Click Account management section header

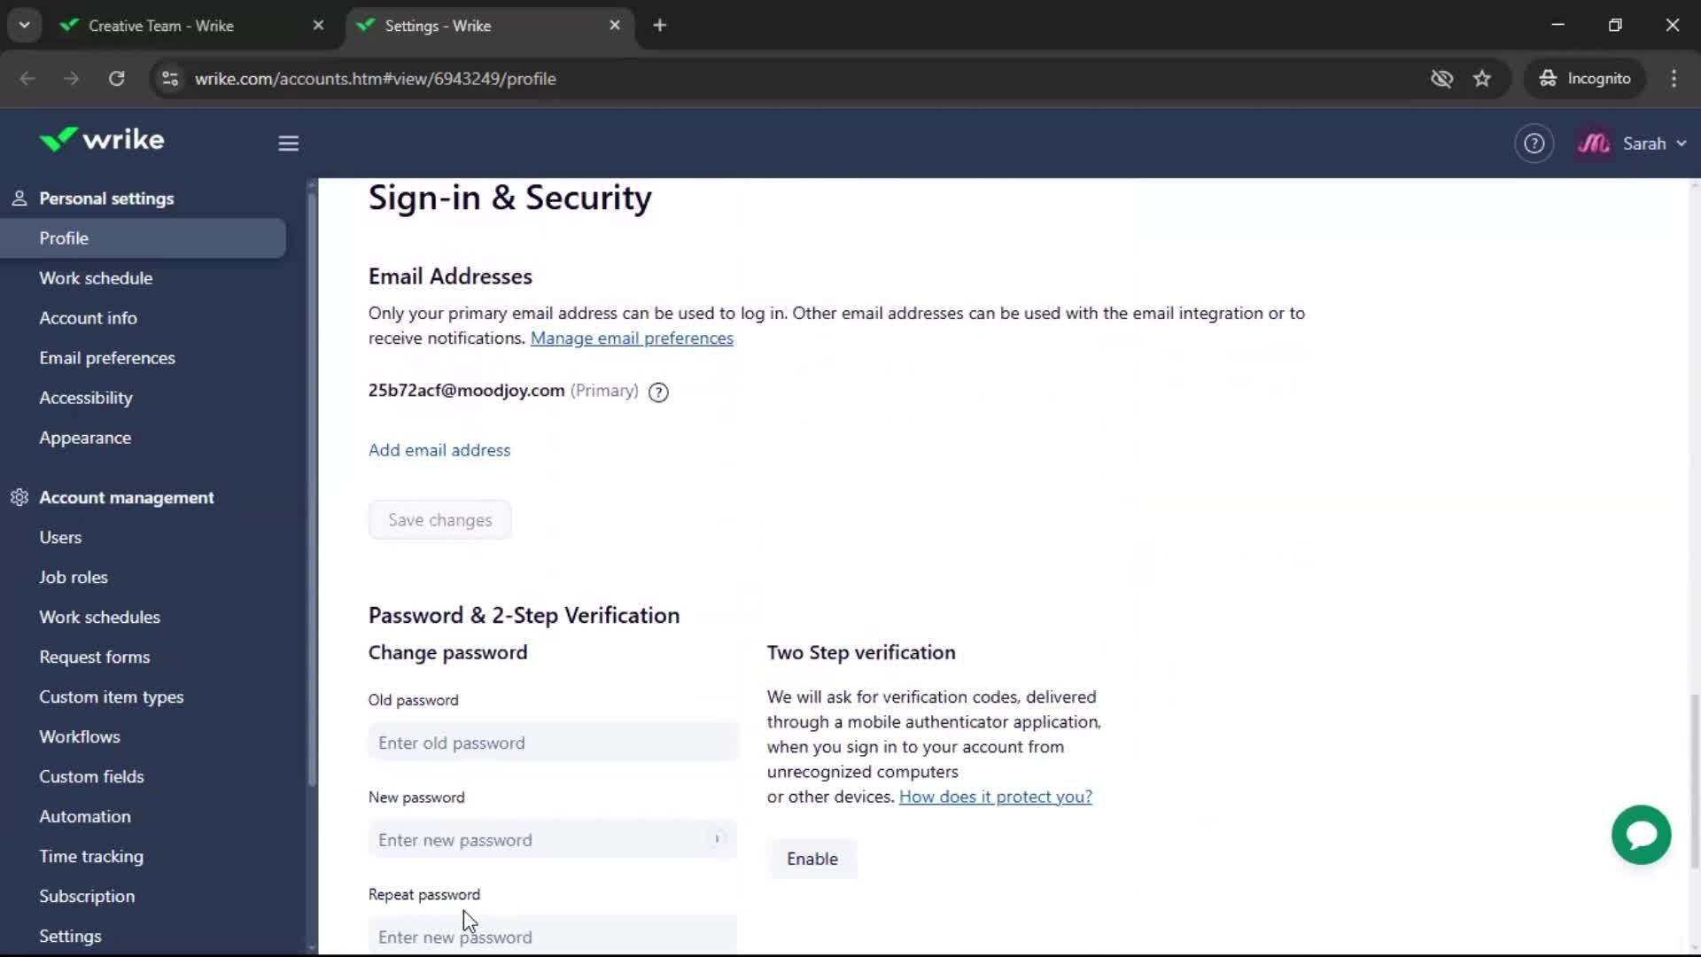tap(127, 498)
